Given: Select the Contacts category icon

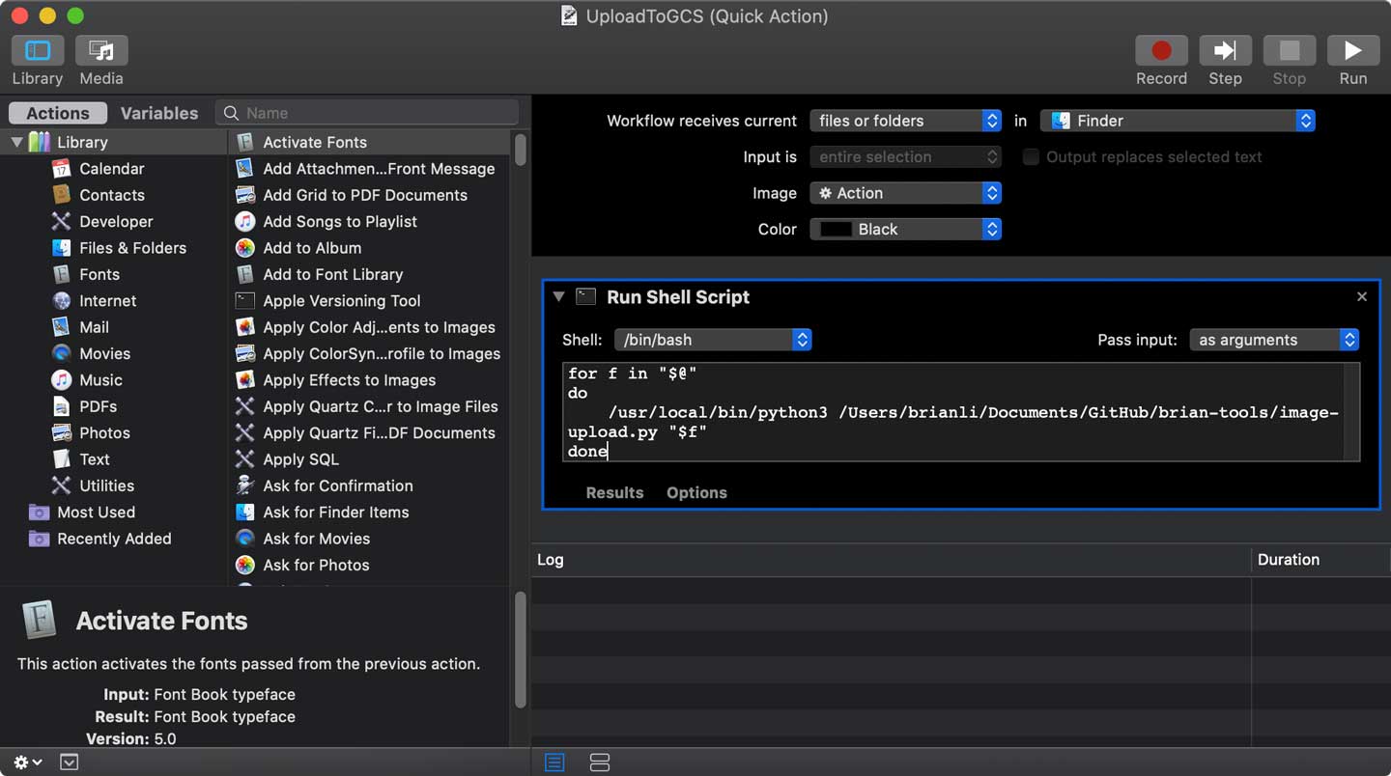Looking at the screenshot, I should point(62,195).
